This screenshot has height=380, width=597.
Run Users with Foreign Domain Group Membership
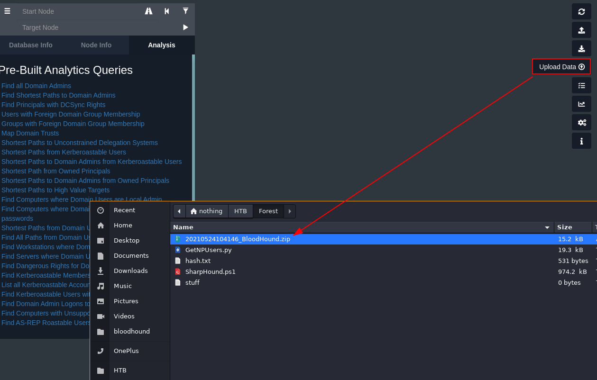coord(71,114)
